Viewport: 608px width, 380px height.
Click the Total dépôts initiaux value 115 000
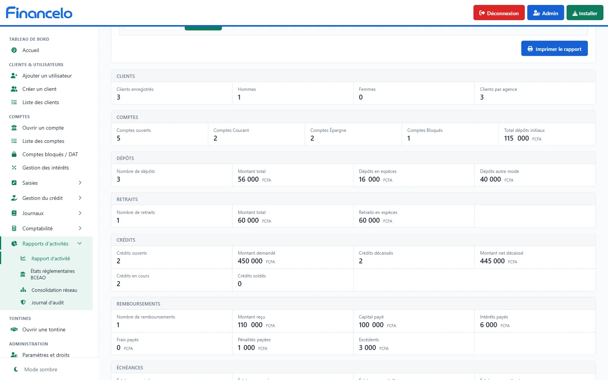[516, 138]
